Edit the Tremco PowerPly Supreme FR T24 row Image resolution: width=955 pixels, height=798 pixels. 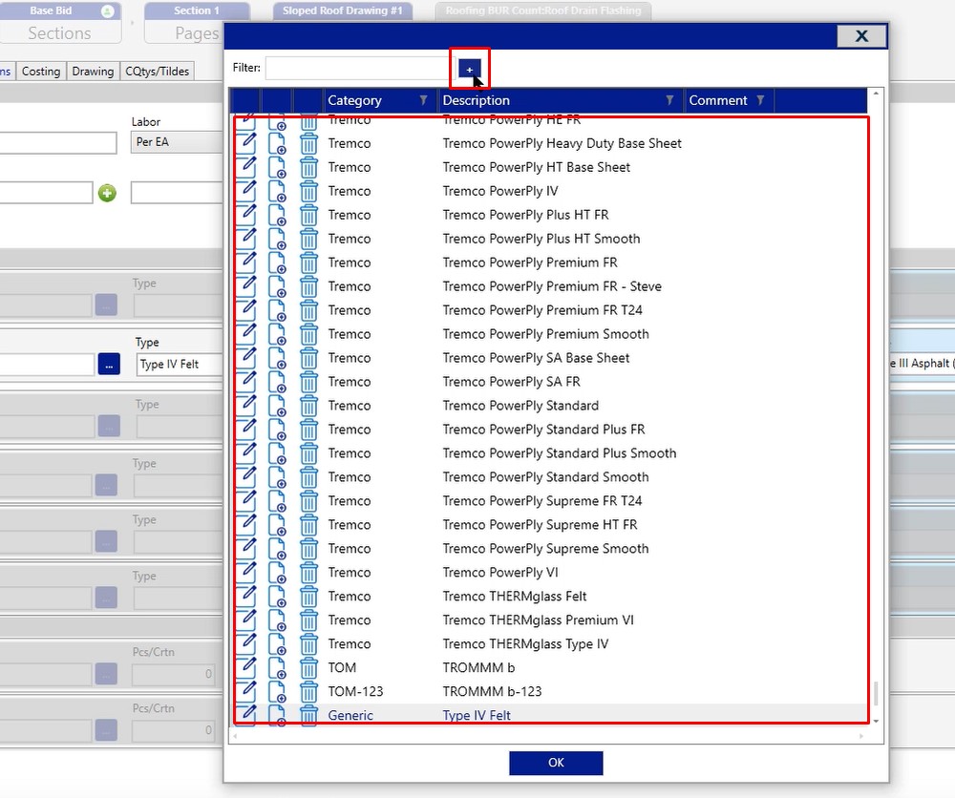(246, 500)
